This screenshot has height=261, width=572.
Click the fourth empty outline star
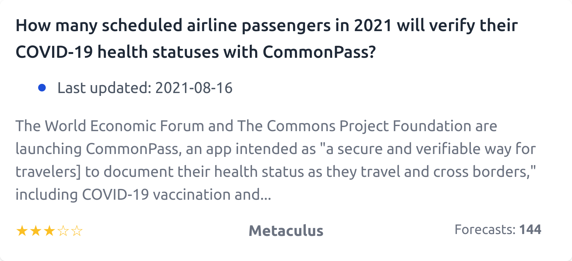point(63,231)
